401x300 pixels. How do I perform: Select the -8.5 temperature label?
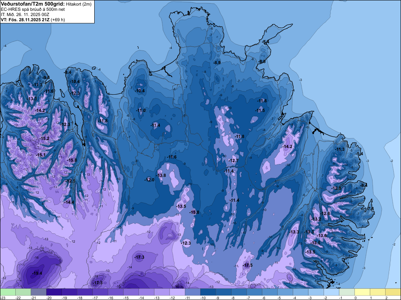[261, 62]
